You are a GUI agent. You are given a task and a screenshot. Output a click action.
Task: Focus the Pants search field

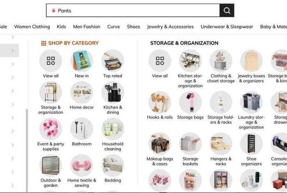click(133, 10)
